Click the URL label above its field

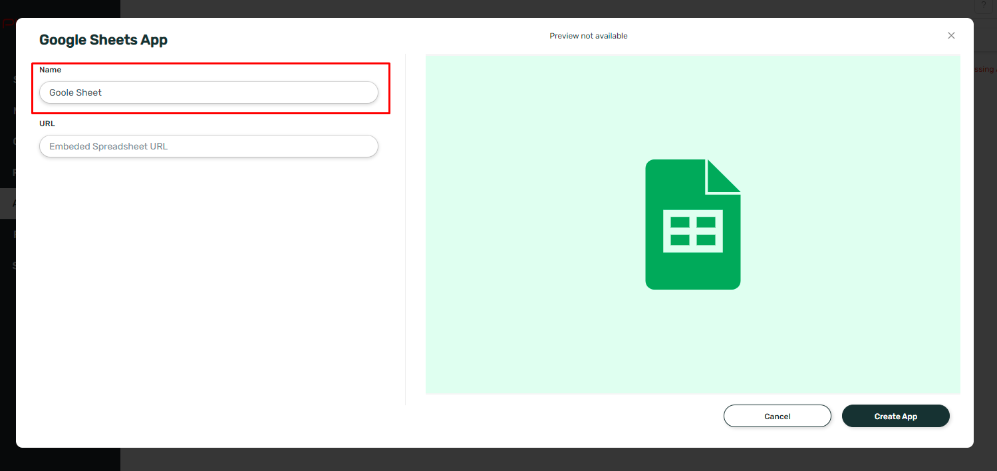click(x=47, y=124)
